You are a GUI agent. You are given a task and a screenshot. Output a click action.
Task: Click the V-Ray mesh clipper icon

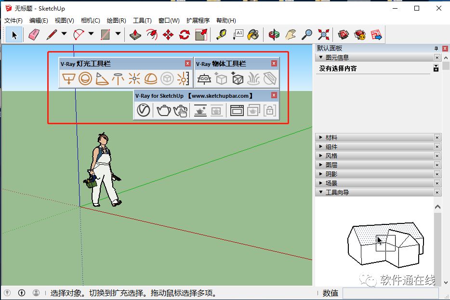click(270, 78)
